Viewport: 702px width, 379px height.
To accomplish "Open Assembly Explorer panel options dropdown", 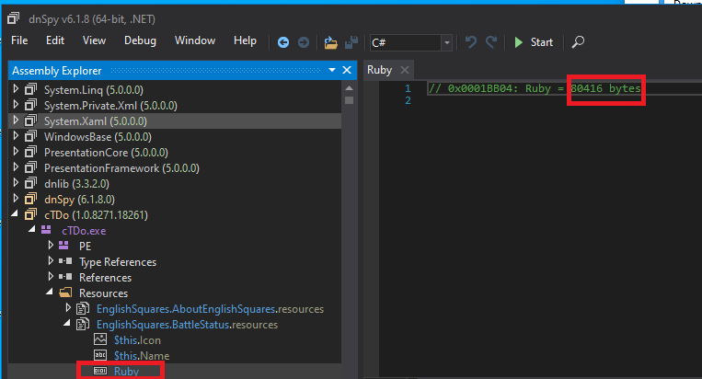I will pos(332,70).
